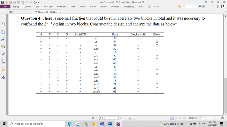This screenshot has width=227, height=127.
Task: Open the View ribbon tab
Action: tap(73, 6)
